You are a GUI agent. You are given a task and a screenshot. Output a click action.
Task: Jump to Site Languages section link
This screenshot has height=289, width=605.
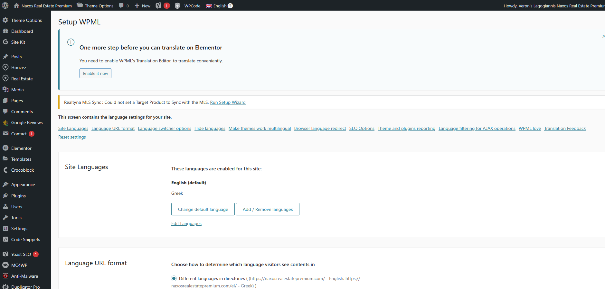pyautogui.click(x=73, y=128)
